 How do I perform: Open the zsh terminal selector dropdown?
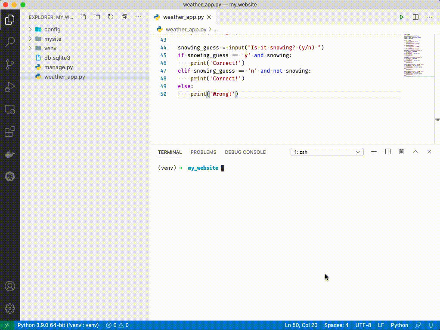[x=327, y=152]
